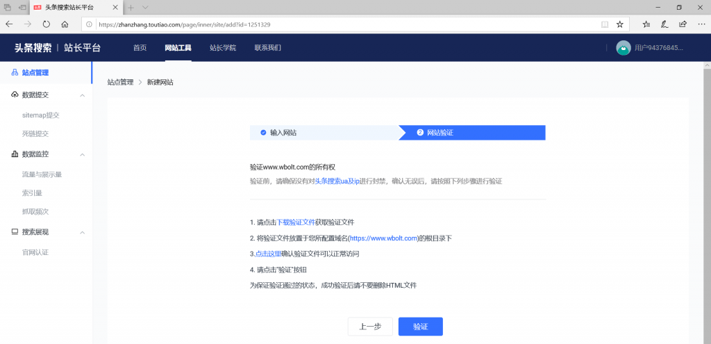711x344 pixels.
Task: Click the favorites star icon in address bar
Action: pyautogui.click(x=619, y=24)
